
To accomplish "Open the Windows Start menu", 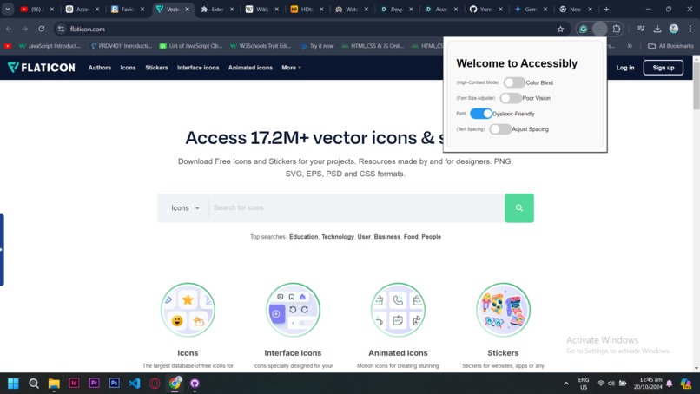I will pos(13,384).
